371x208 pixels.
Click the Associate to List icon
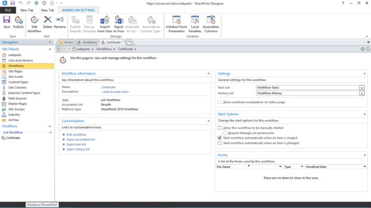[132, 24]
